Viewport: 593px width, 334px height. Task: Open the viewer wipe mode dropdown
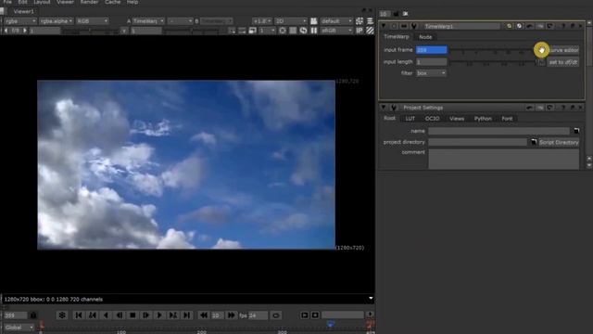click(181, 20)
